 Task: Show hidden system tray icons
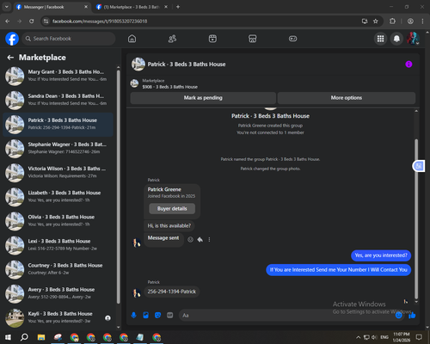pos(358,337)
